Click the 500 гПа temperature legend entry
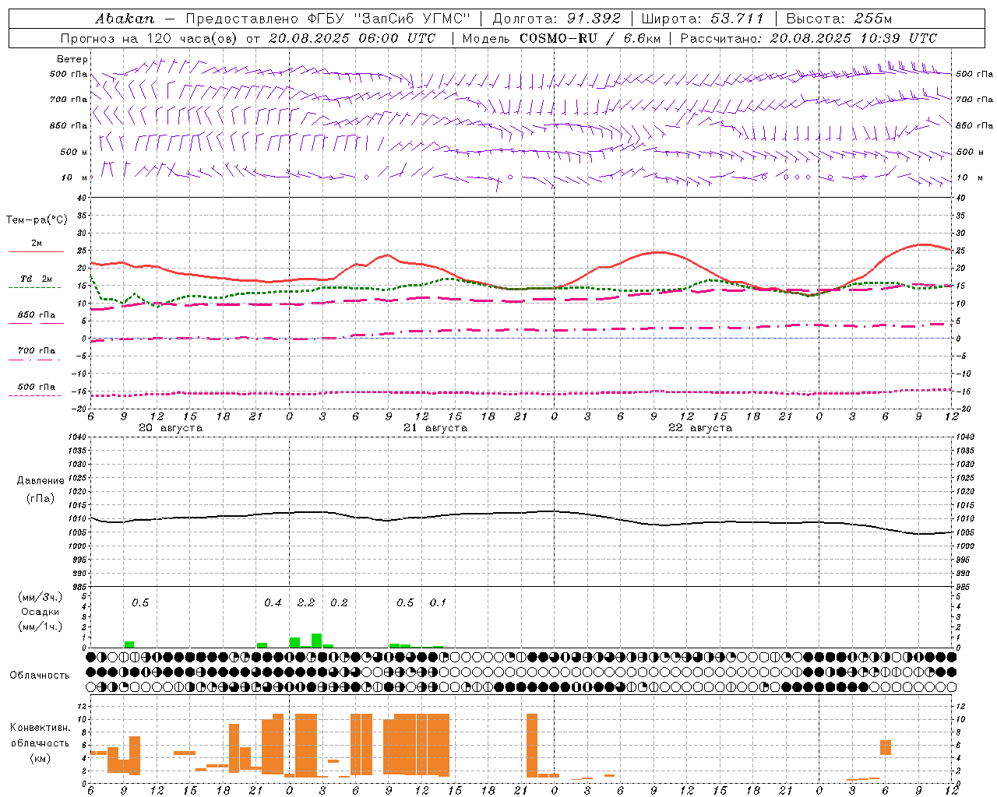The width and height of the screenshot is (997, 797). tap(37, 387)
